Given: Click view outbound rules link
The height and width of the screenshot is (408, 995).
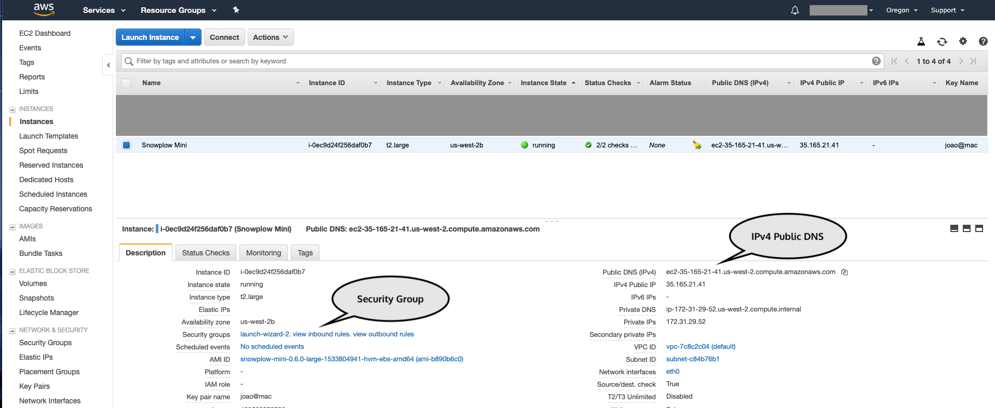Looking at the screenshot, I should [383, 334].
